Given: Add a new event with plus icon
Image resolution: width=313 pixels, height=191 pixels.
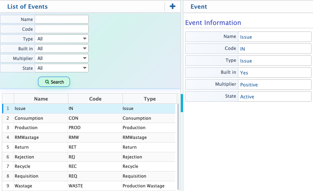Looking at the screenshot, I should tap(172, 7).
